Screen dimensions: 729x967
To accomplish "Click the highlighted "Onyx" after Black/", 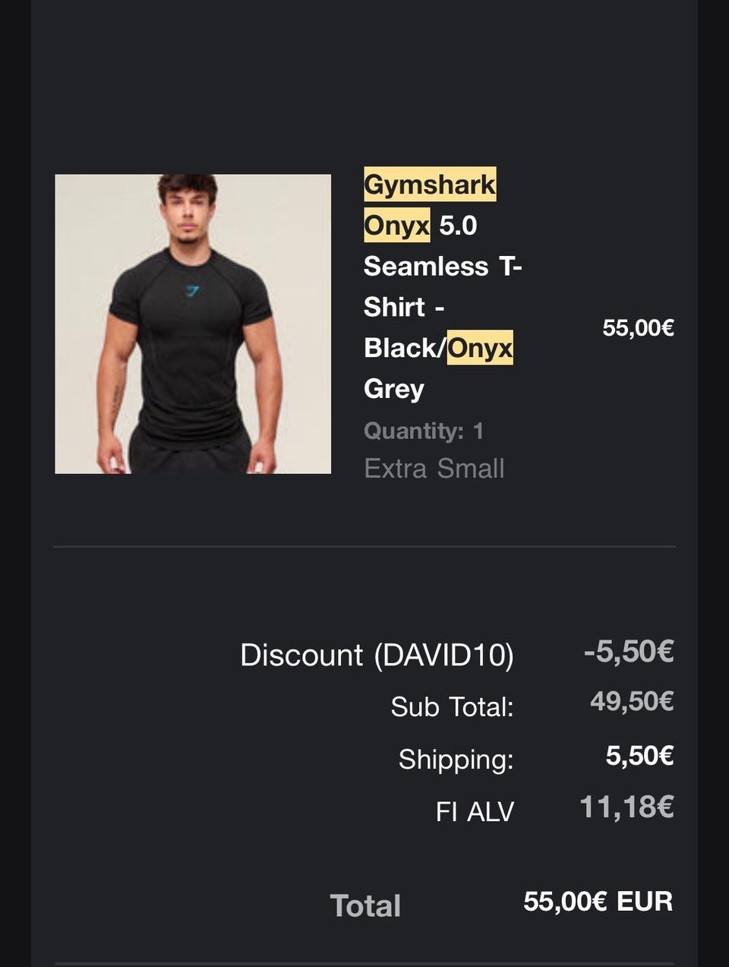I will coord(479,348).
